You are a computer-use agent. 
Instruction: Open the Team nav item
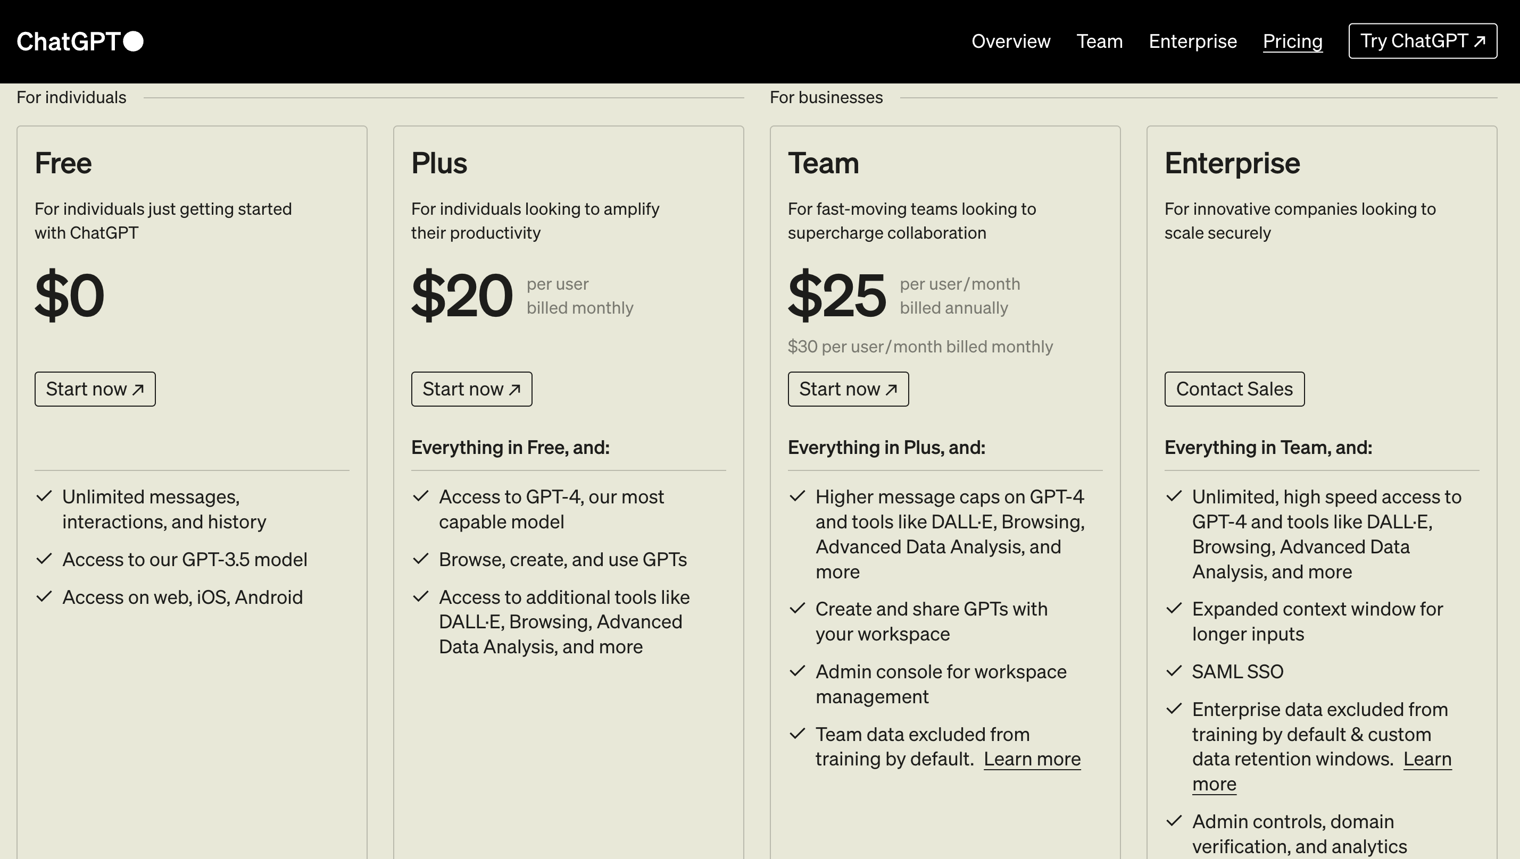click(x=1099, y=41)
